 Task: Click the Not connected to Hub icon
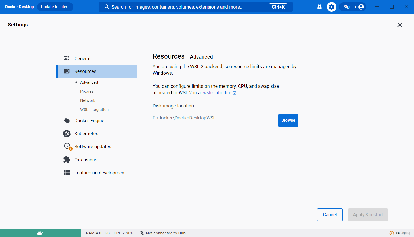tap(142, 233)
